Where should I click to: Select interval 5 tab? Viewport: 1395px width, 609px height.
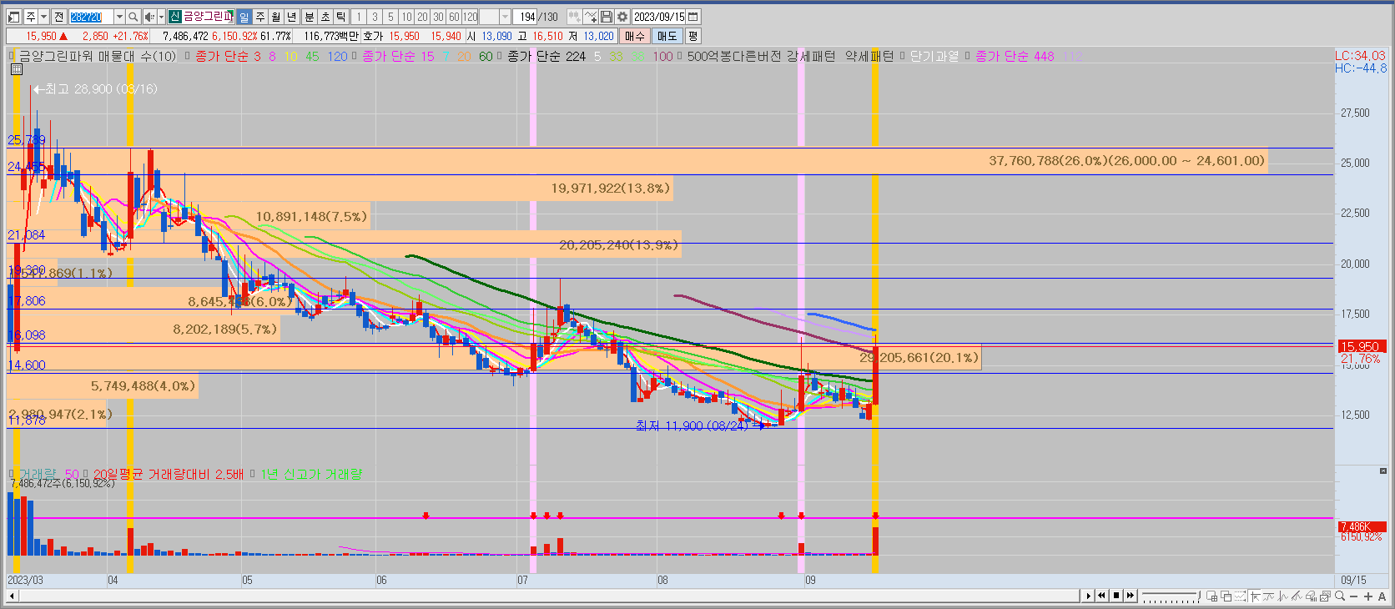coord(390,17)
